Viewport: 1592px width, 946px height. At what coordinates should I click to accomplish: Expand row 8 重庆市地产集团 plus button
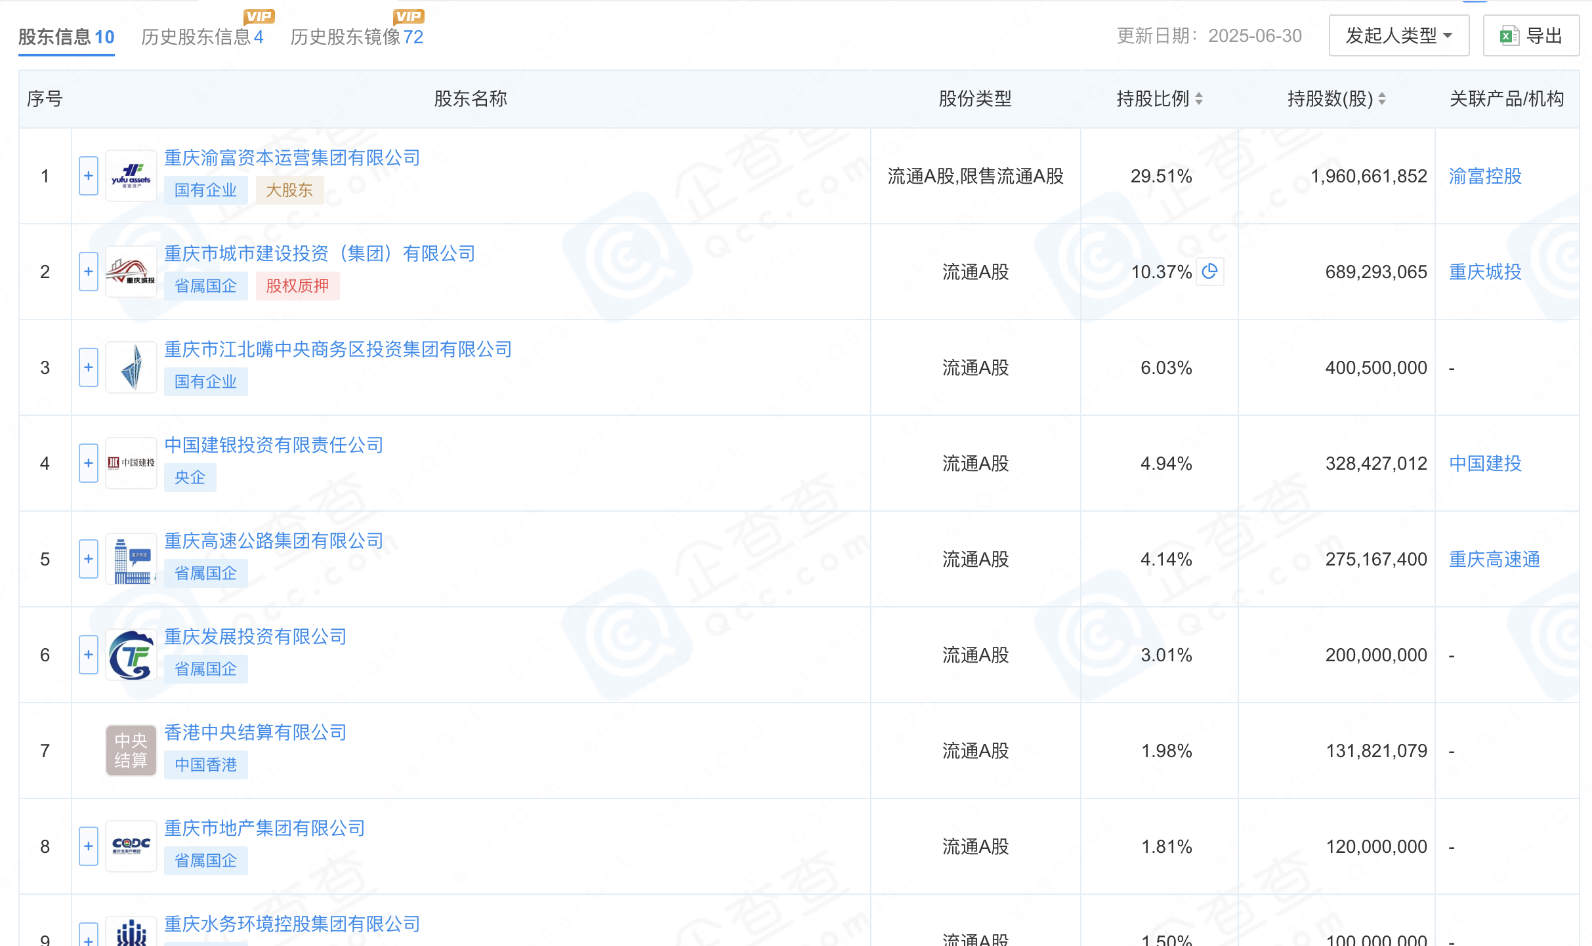pos(89,846)
